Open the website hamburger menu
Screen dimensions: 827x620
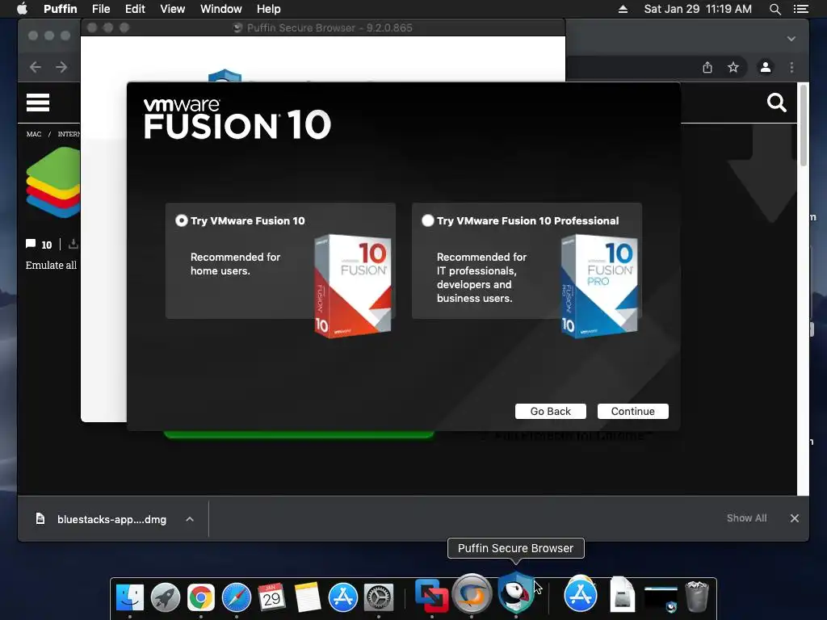tap(38, 103)
